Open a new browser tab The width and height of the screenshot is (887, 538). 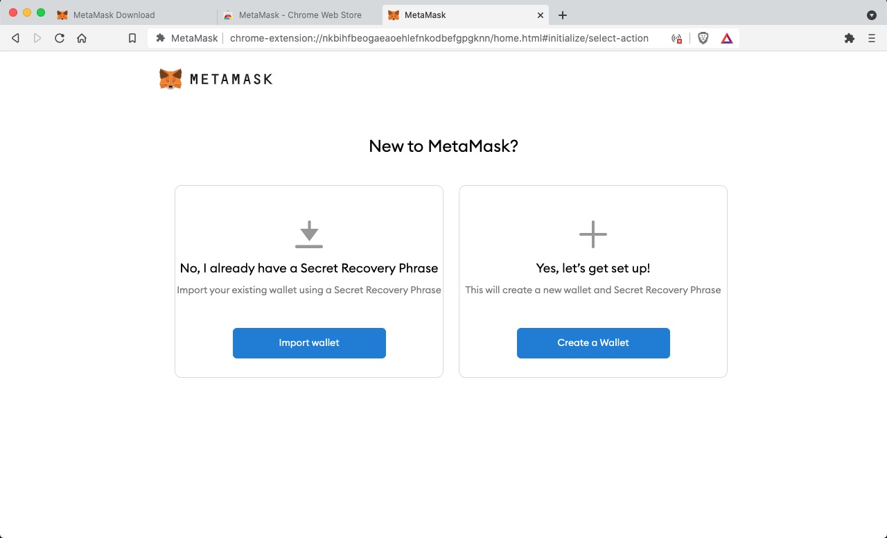coord(563,15)
